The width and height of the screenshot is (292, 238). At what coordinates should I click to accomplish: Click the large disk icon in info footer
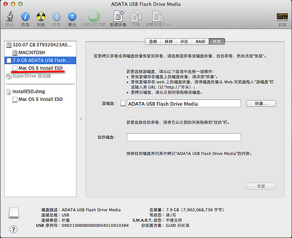coord(13,213)
